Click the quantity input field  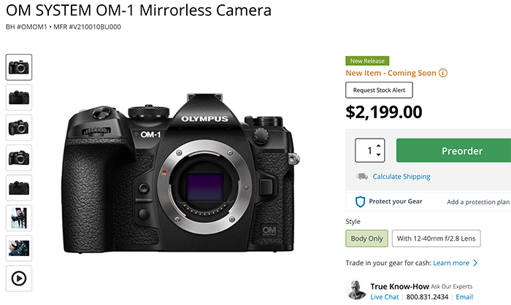370,151
